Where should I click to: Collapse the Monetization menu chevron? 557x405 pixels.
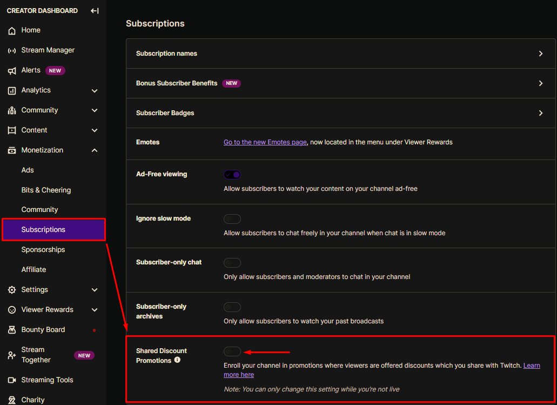95,150
